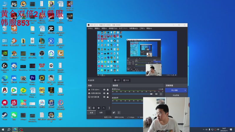Select Steam desktop icon
The width and height of the screenshot is (235, 132).
pyautogui.click(x=5, y=116)
